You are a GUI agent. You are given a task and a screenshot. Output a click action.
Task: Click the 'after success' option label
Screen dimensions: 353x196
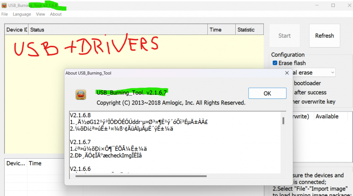[x=310, y=92]
